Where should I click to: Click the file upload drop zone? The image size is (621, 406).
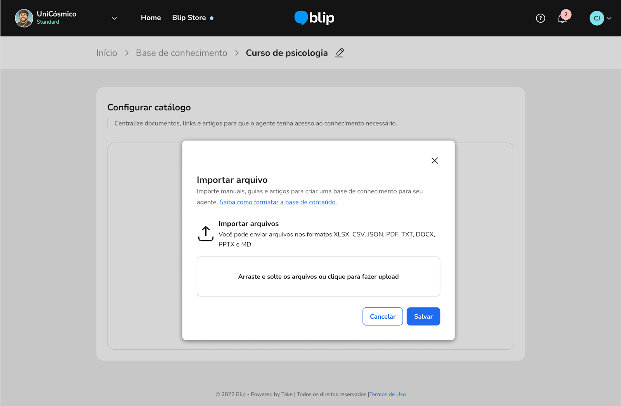318,276
